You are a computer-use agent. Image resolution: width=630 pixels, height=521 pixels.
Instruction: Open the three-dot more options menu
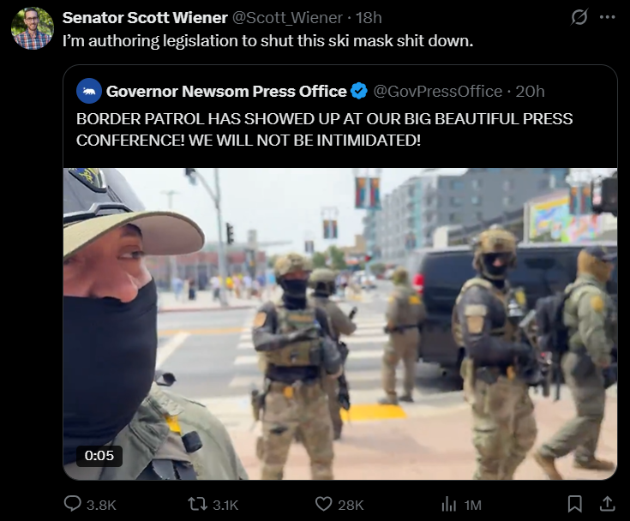click(x=607, y=17)
